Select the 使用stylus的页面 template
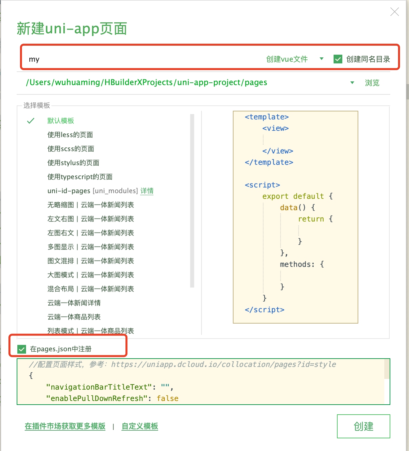Image resolution: width=409 pixels, height=451 pixels. pos(73,163)
